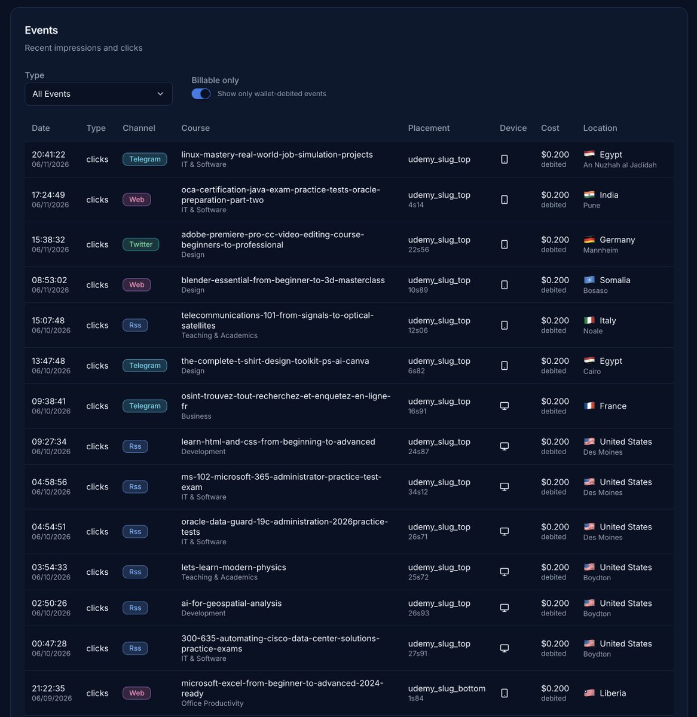Click the Events section heading

click(x=41, y=30)
